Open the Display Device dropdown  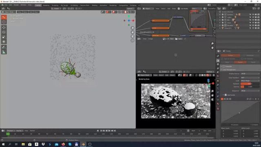(x=250, y=73)
